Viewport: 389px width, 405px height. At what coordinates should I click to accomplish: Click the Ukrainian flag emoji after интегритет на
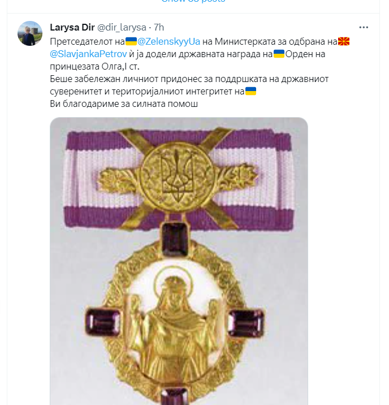250,91
